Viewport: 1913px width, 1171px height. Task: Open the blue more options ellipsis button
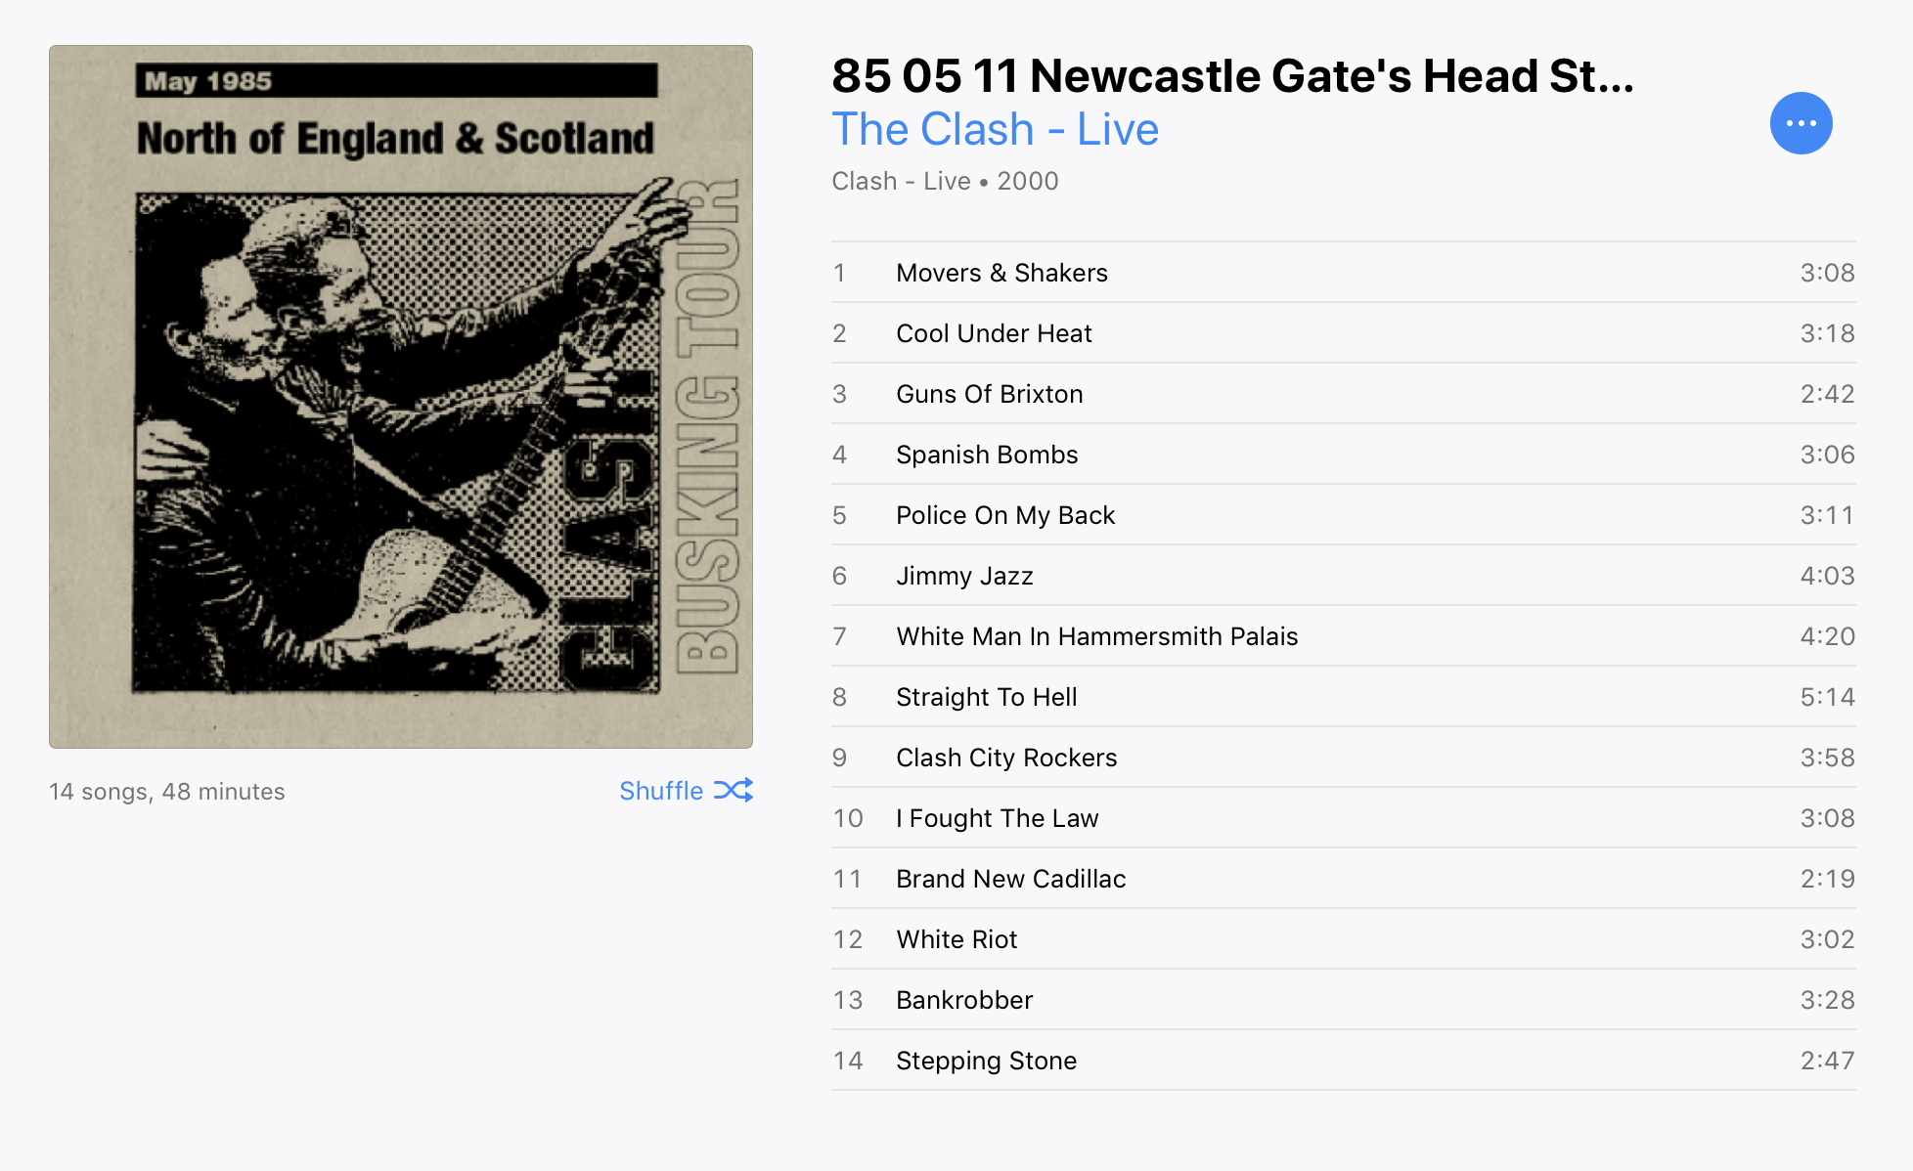point(1801,123)
